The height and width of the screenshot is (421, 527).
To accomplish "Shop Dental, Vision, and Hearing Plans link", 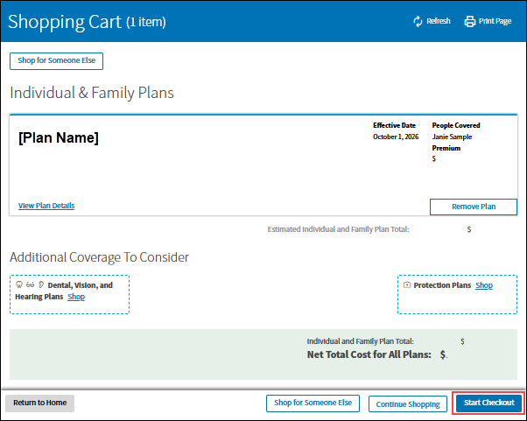I will coord(76,297).
